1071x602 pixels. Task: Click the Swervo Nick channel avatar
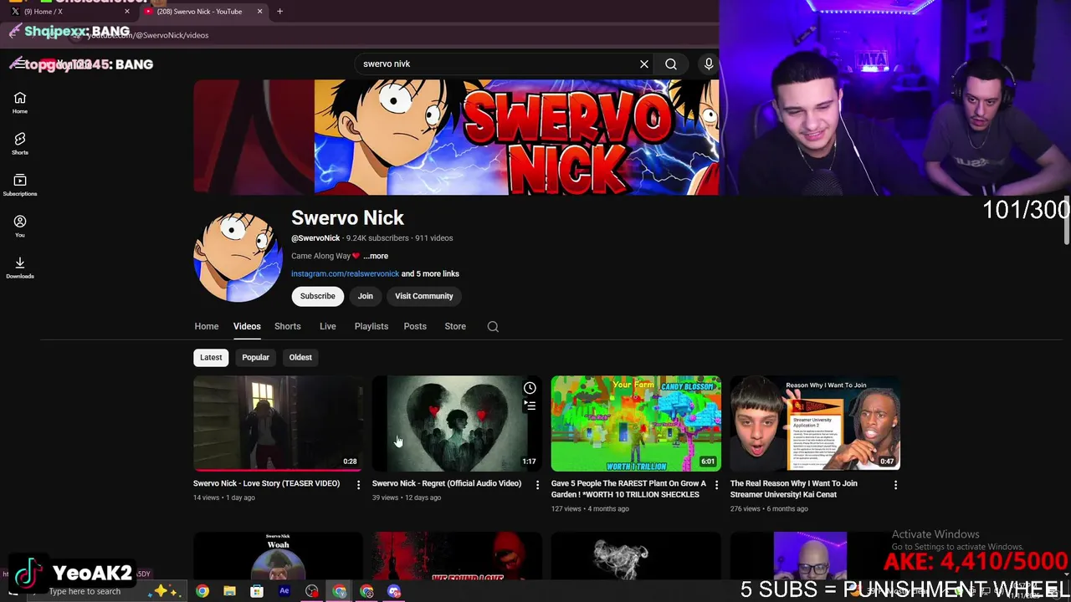tap(238, 257)
